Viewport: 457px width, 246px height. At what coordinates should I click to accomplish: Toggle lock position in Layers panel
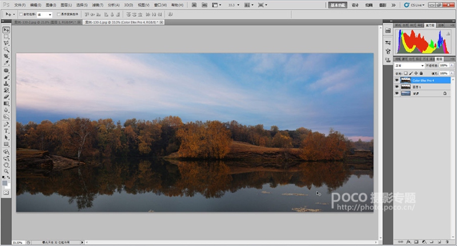point(416,73)
